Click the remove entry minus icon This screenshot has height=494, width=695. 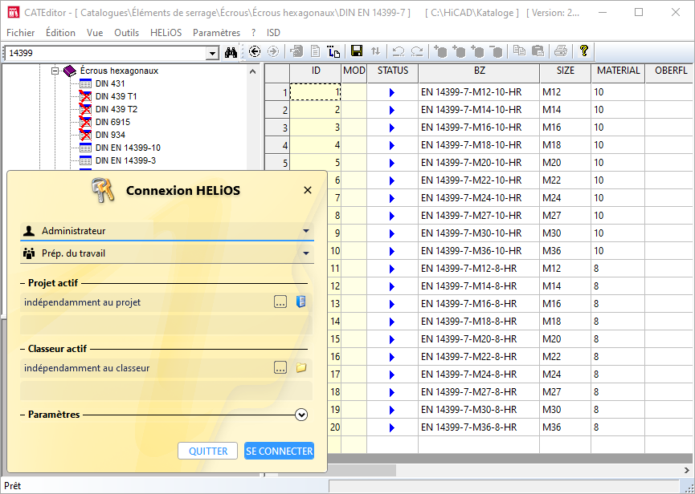point(497,52)
